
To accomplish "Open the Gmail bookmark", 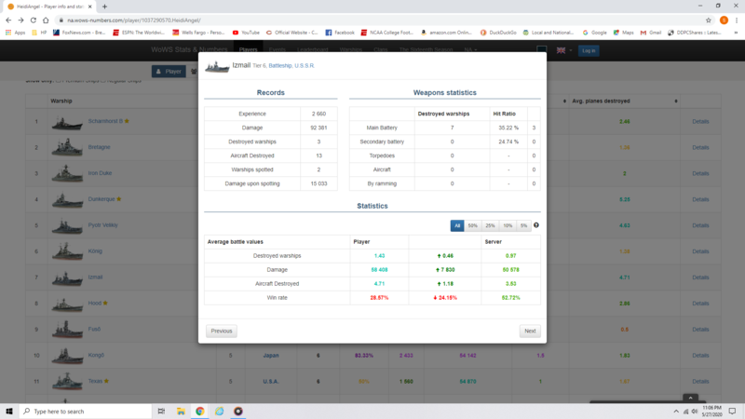I will pyautogui.click(x=650, y=33).
